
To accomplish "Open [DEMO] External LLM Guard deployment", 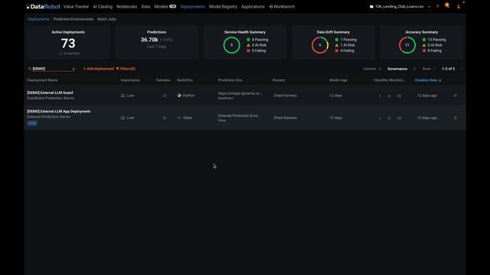I will pos(50,92).
